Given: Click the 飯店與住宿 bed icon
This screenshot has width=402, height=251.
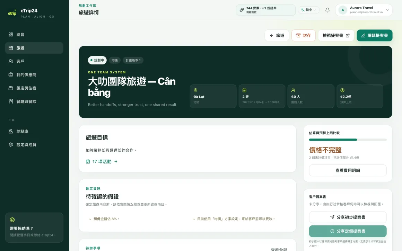Looking at the screenshot, I should pos(11,88).
